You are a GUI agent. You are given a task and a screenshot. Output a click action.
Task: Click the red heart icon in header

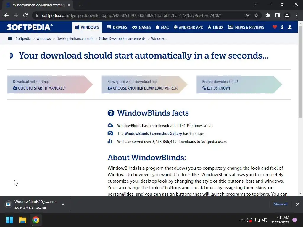pos(275,27)
